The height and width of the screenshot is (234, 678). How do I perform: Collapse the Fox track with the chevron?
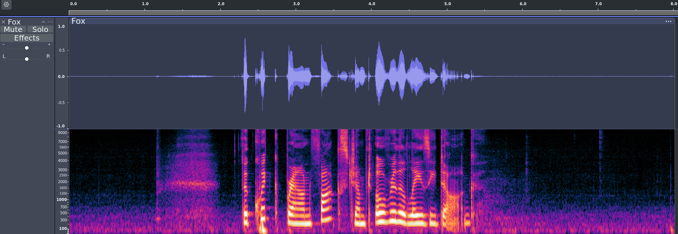coord(43,22)
